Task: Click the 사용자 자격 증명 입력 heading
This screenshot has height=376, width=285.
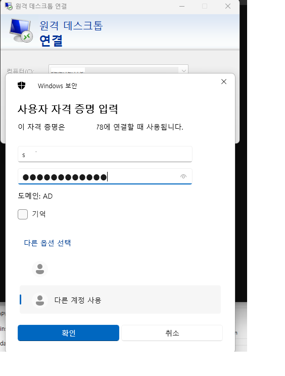Action: point(68,109)
